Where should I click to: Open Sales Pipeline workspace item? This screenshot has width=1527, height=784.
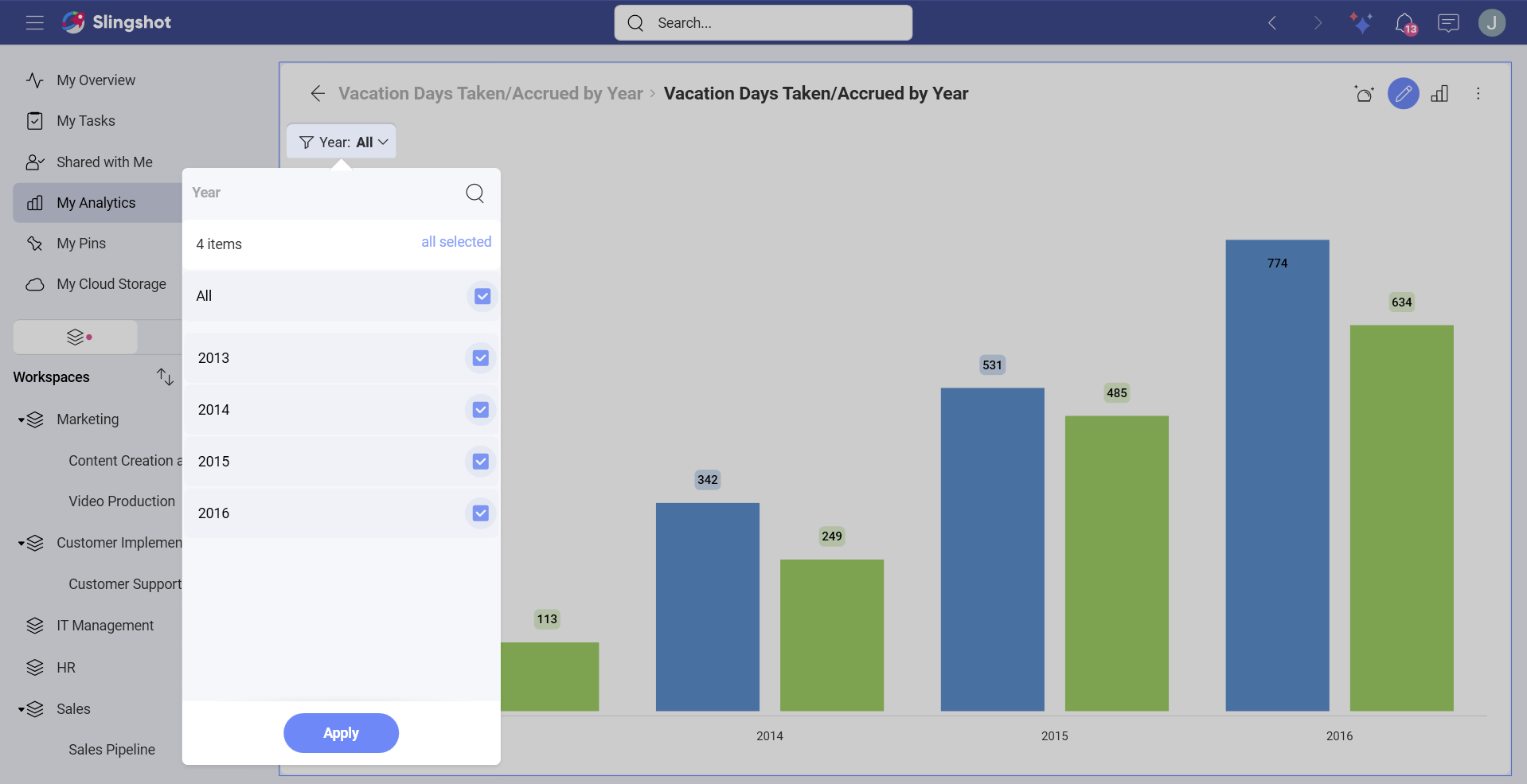tap(111, 750)
